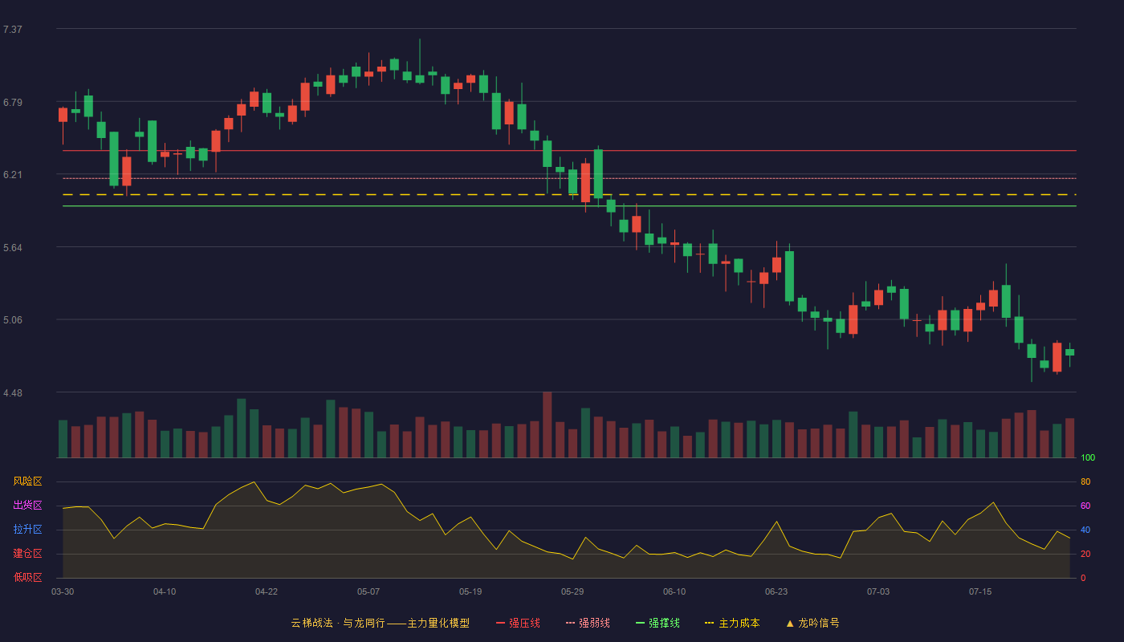Click the 07-03 date label

[x=878, y=591]
